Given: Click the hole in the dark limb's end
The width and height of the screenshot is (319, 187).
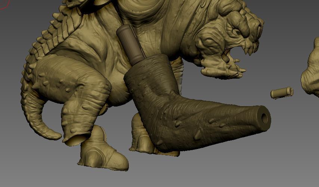Looking at the screenshot, I should [264, 118].
